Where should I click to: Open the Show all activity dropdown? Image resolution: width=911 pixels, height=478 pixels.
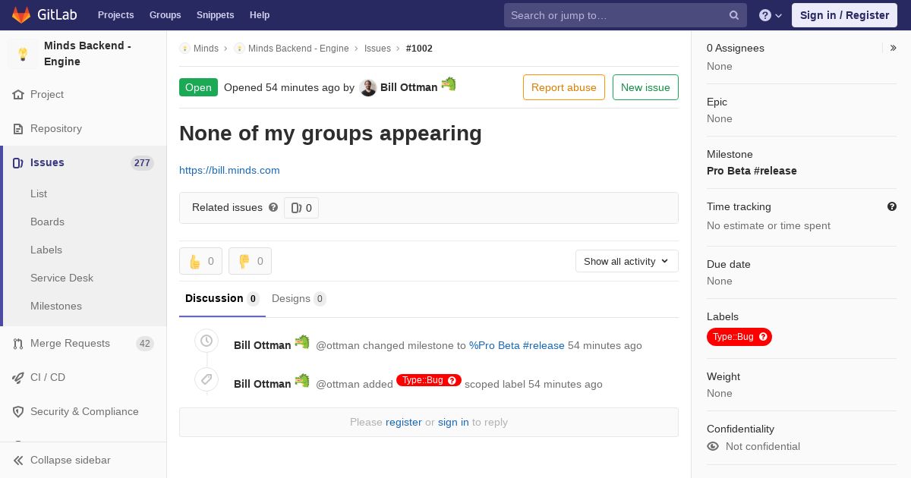(x=627, y=261)
